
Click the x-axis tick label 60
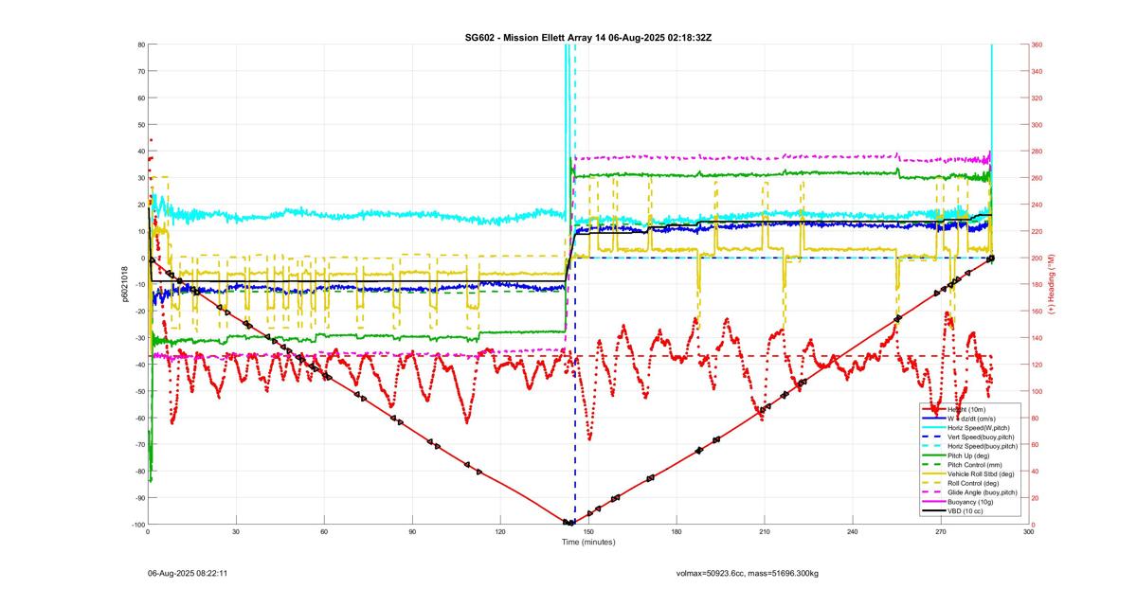(324, 531)
